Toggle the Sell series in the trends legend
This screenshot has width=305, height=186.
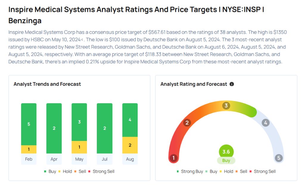pyautogui.click(x=81, y=171)
